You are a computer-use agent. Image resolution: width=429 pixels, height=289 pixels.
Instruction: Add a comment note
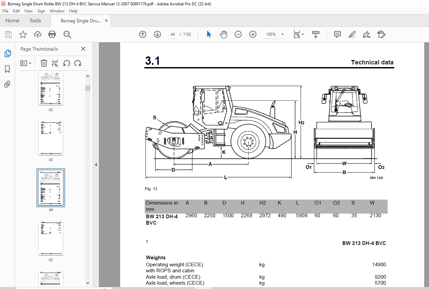[337, 34]
